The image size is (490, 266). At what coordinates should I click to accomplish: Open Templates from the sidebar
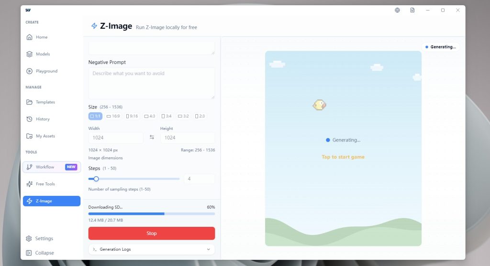45,102
